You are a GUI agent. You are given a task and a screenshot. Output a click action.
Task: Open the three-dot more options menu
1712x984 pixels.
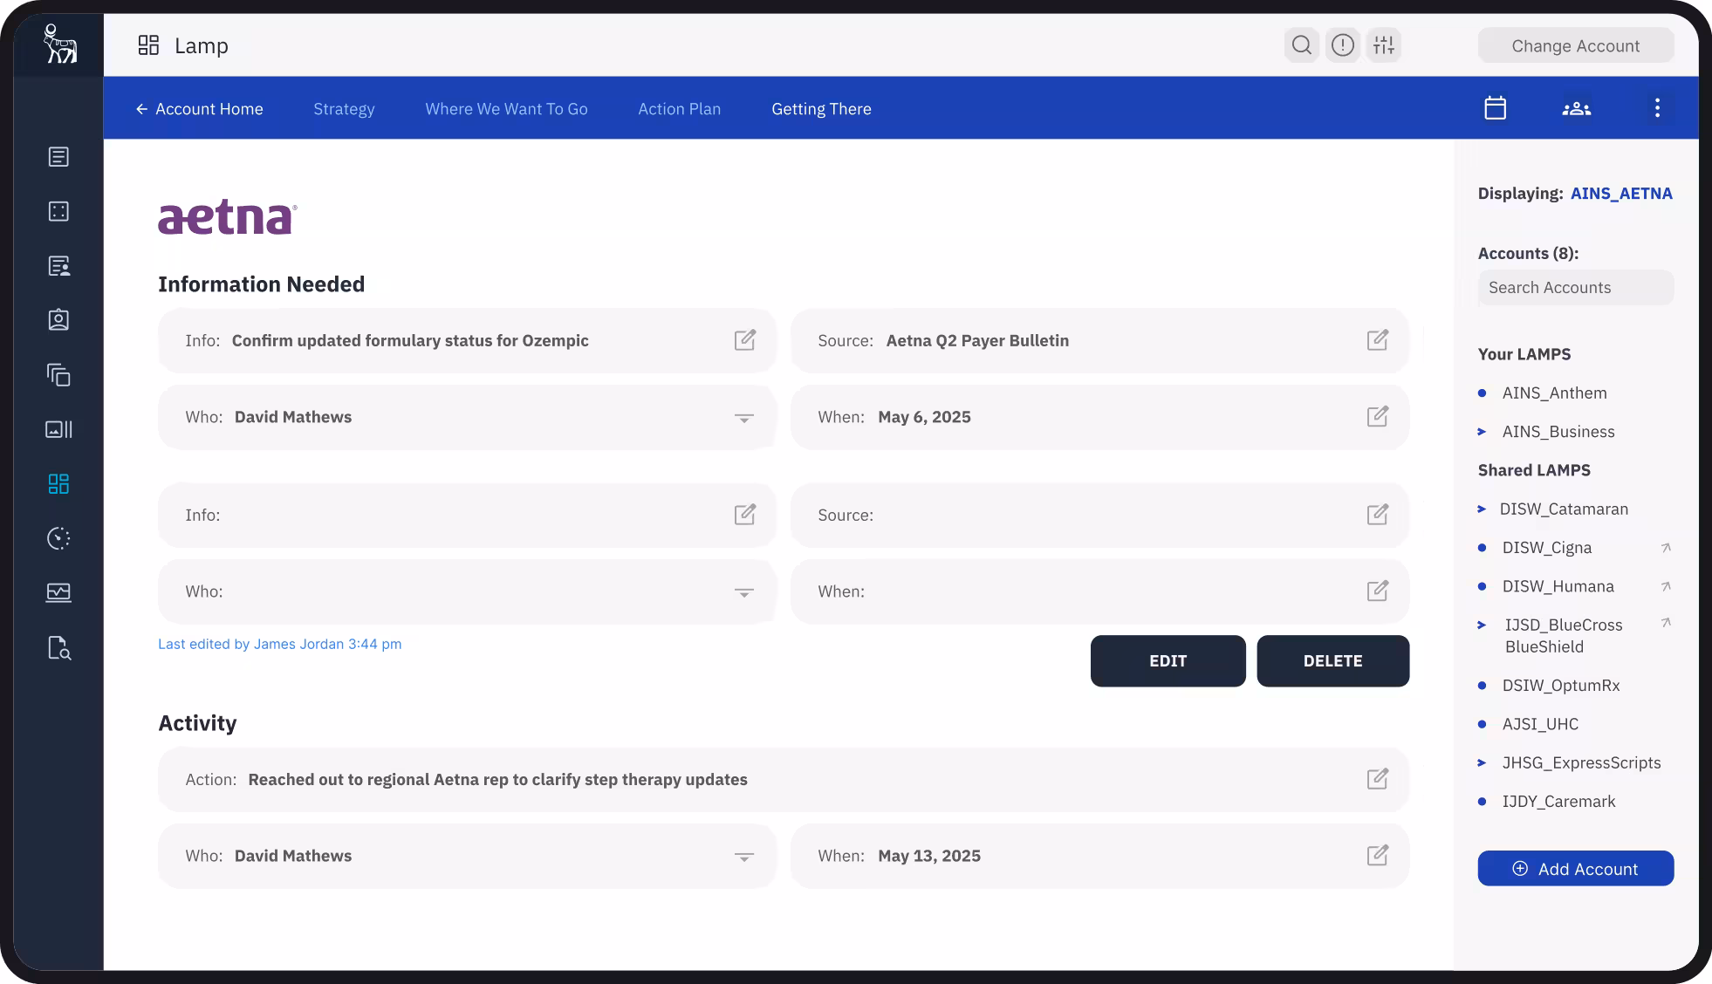pos(1657,108)
